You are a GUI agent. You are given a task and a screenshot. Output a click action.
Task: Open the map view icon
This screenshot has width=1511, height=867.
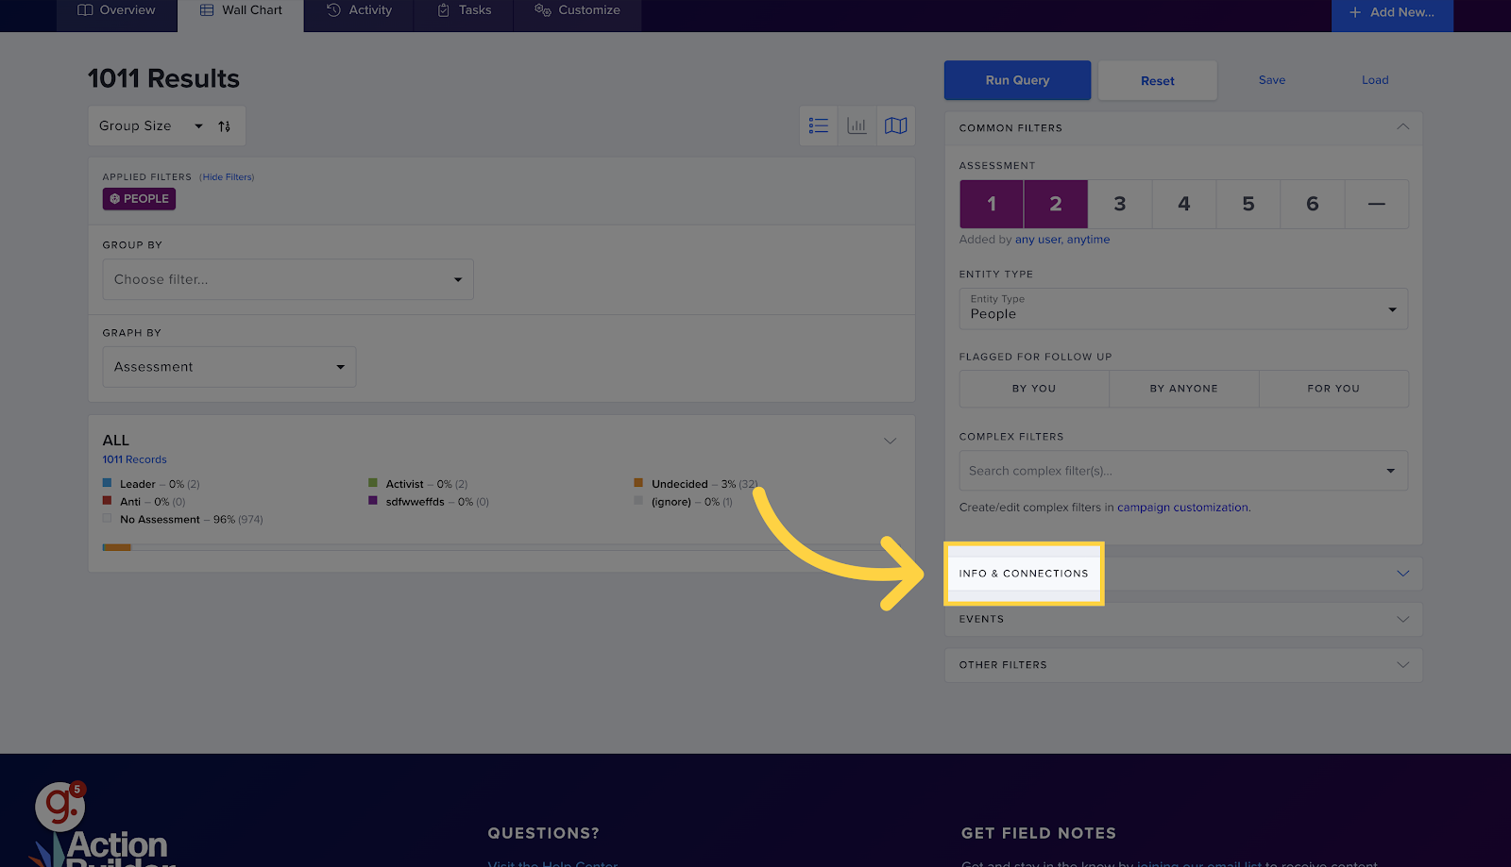coord(894,125)
